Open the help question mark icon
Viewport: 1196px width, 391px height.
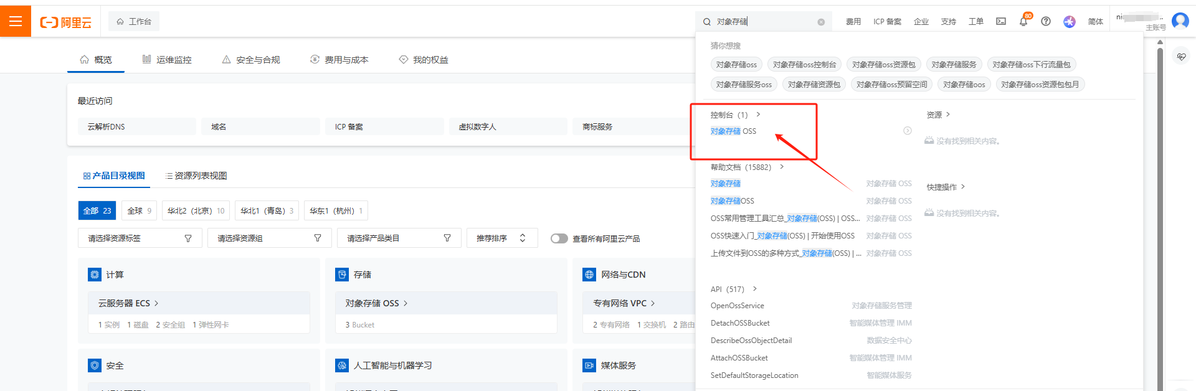click(1046, 21)
